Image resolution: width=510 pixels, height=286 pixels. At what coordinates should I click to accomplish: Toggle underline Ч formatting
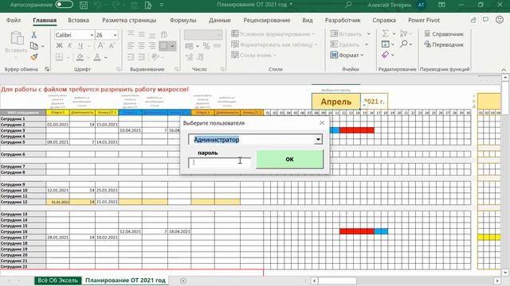[80, 46]
